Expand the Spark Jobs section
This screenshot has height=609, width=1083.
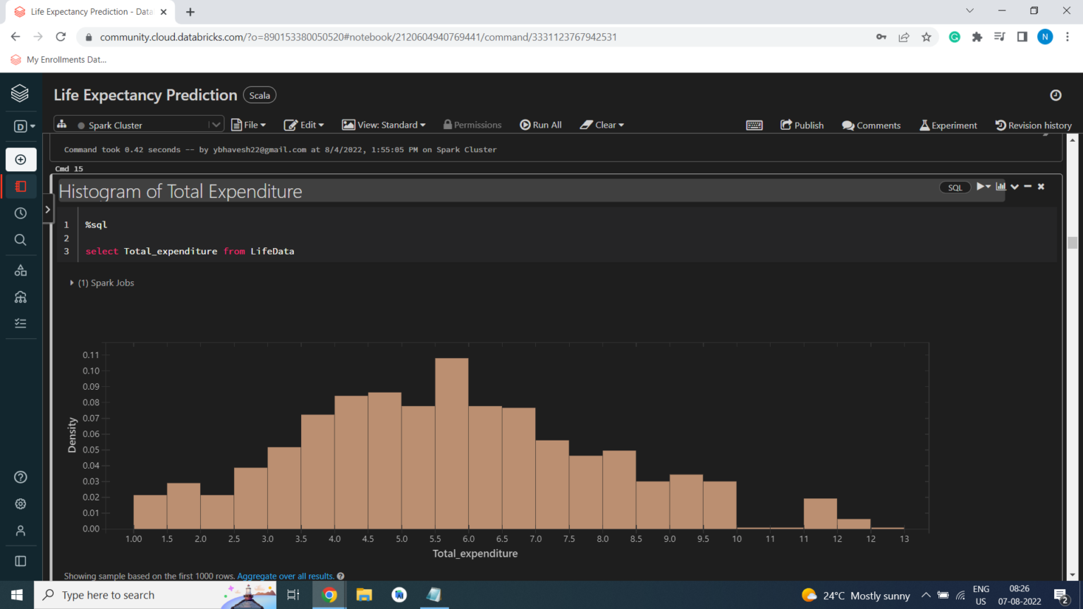pos(71,283)
